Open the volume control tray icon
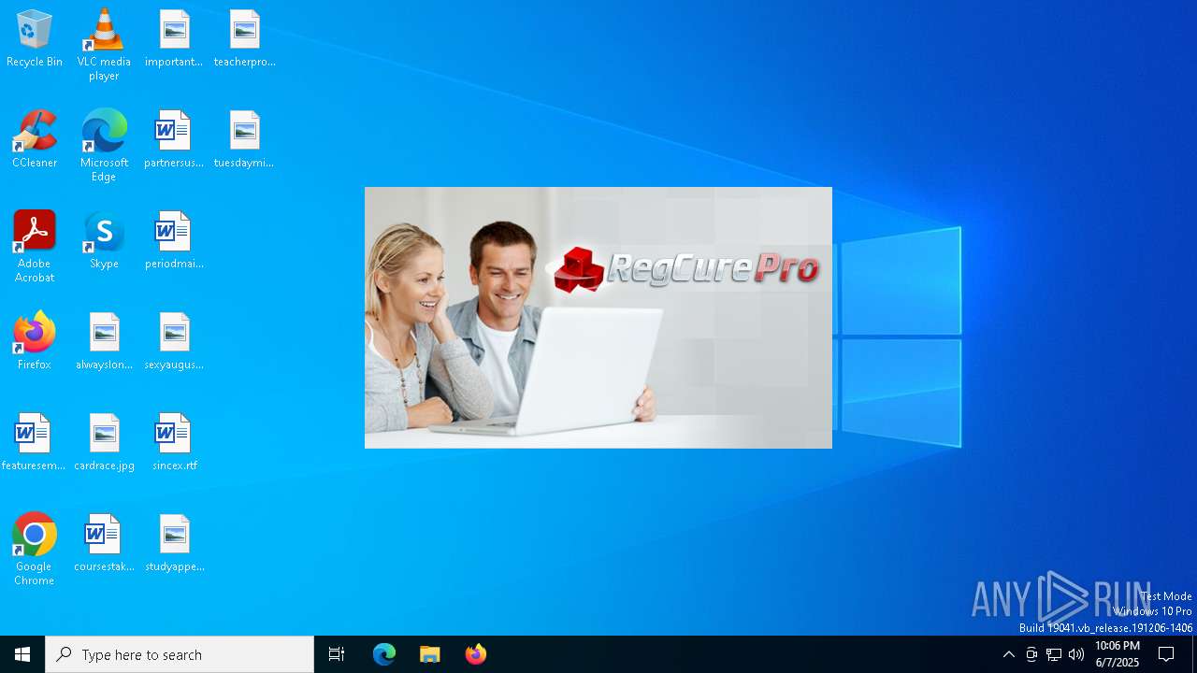Viewport: 1197px width, 673px height. (x=1076, y=654)
